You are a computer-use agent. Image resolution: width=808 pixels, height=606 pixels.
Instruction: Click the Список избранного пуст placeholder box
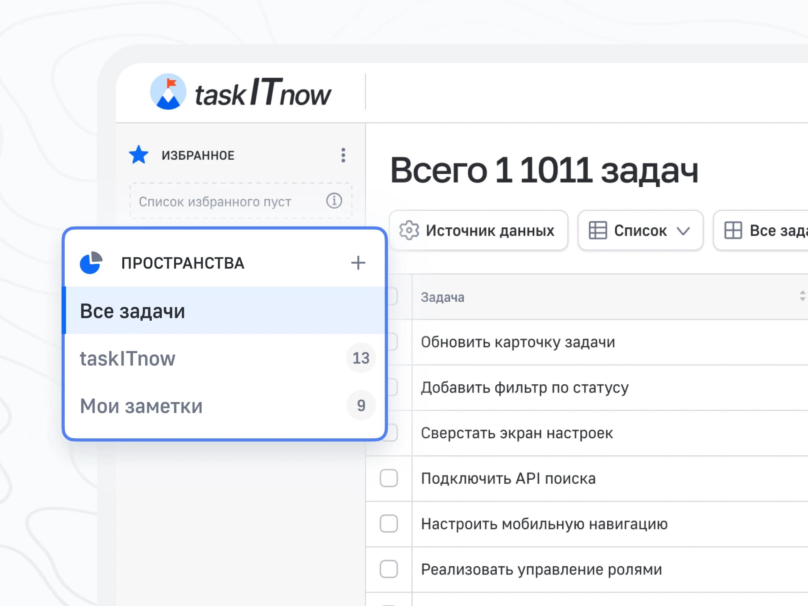click(241, 201)
